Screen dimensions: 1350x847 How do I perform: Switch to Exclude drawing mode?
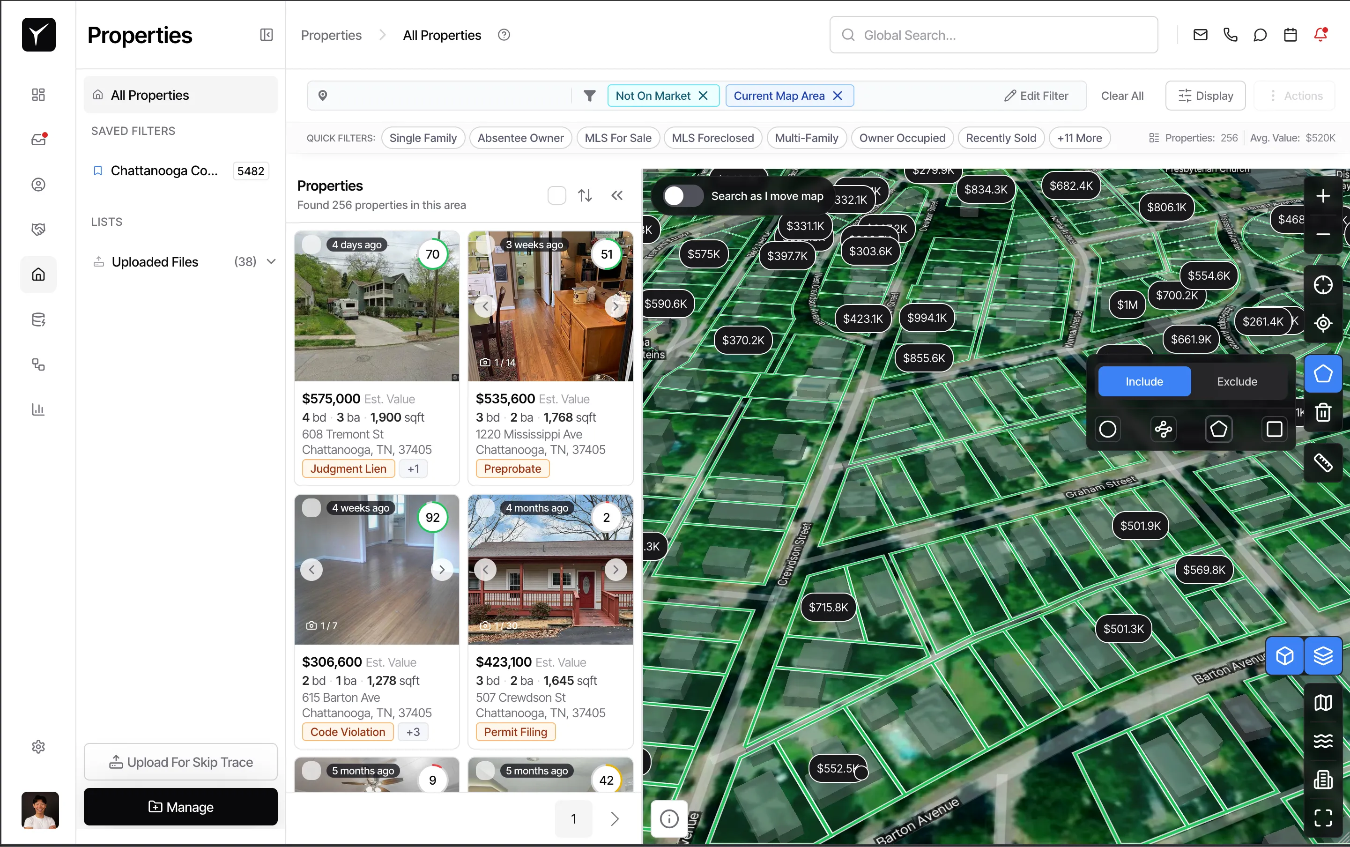[1237, 381]
